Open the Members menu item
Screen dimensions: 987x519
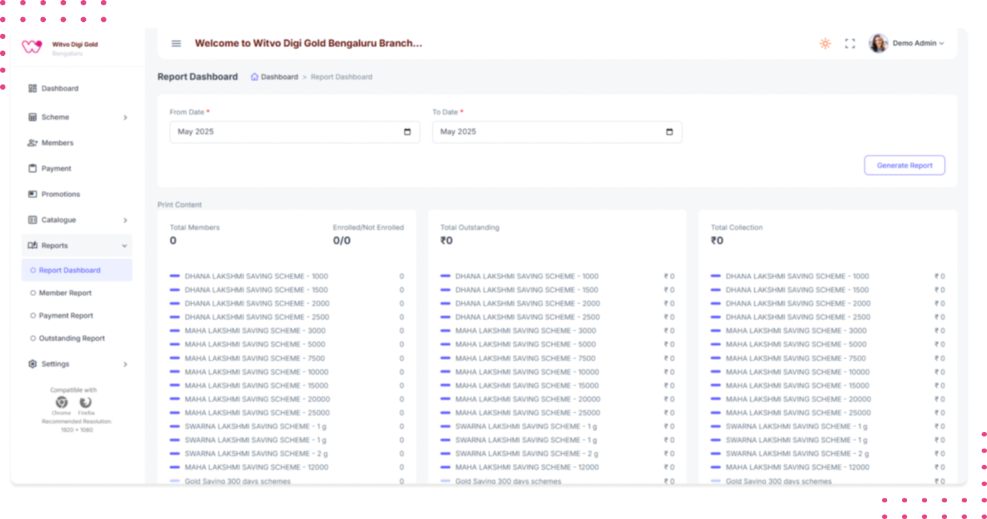pos(76,143)
